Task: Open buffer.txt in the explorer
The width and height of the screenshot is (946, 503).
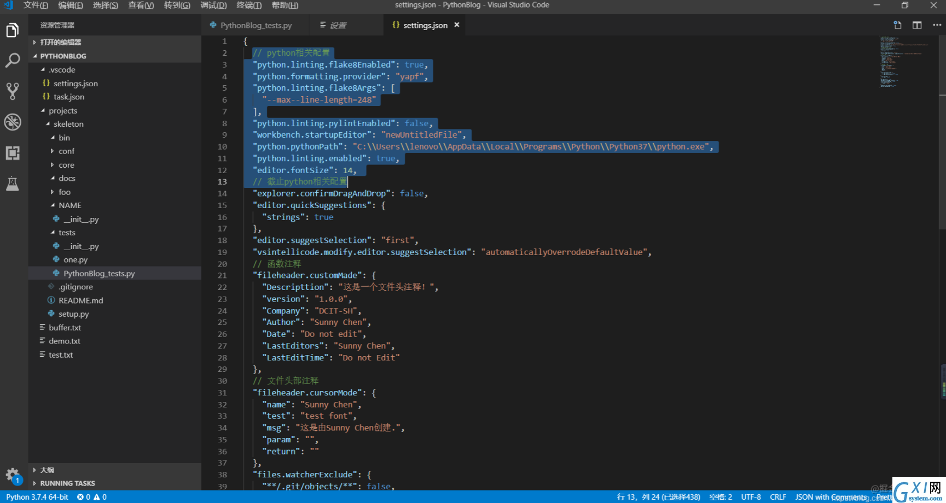Action: [x=65, y=328]
